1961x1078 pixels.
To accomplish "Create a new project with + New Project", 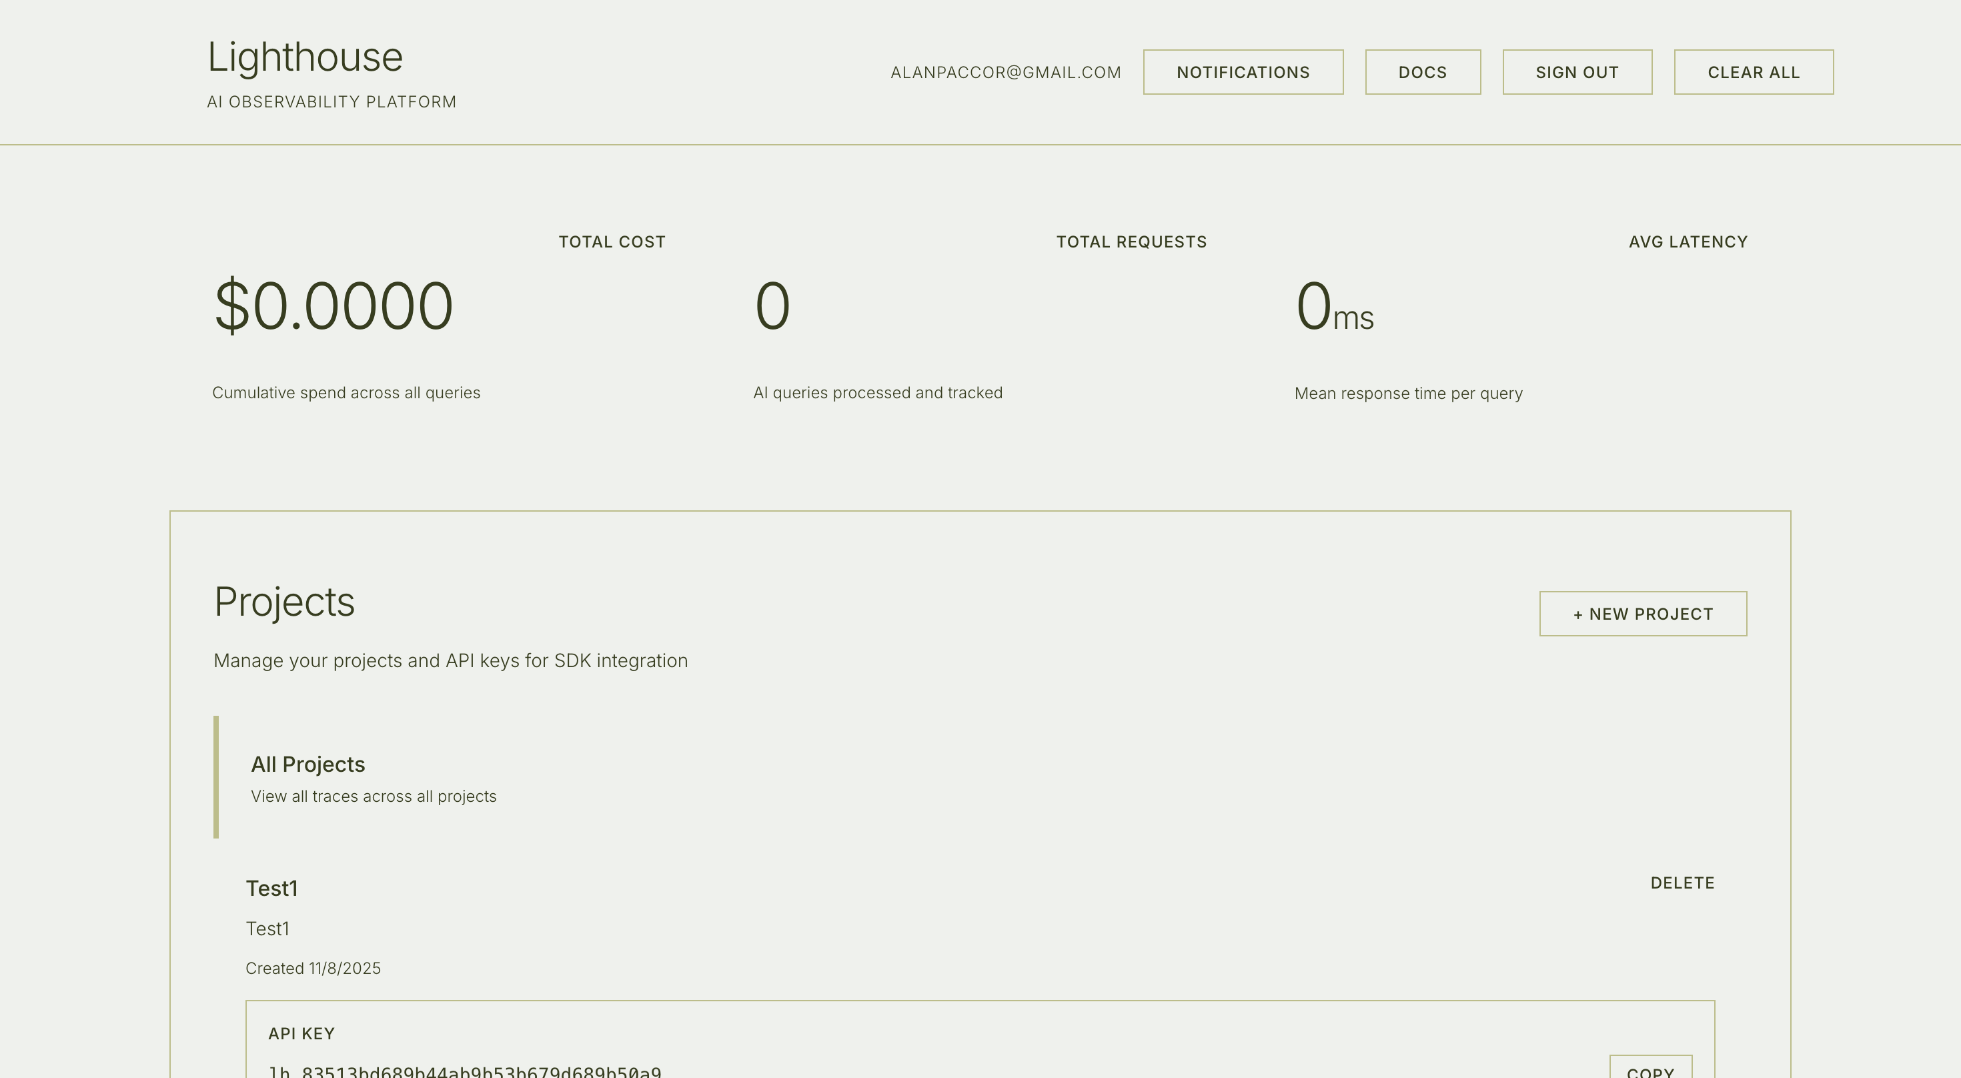I will tap(1643, 614).
